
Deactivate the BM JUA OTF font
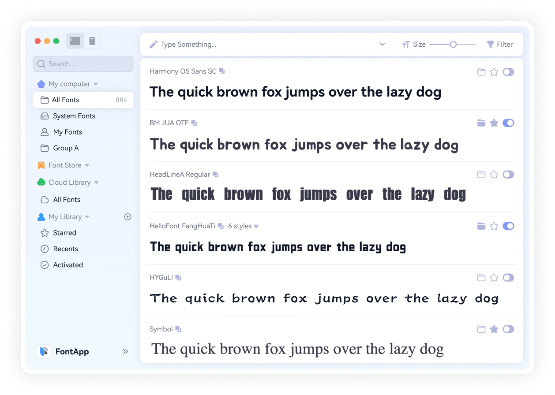click(x=508, y=123)
